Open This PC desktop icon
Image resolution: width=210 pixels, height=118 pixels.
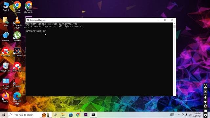(x=6, y=7)
